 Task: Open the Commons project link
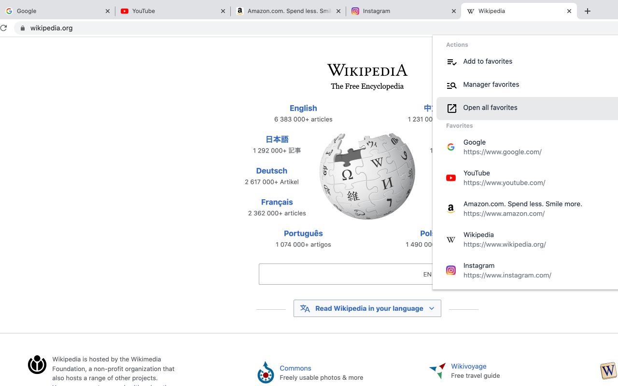295,368
